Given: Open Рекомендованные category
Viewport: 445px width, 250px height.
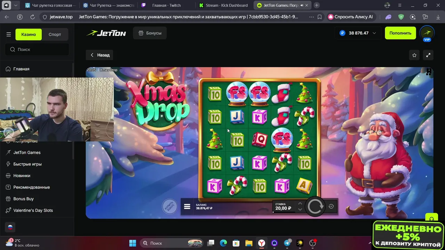Looking at the screenshot, I should (31, 187).
